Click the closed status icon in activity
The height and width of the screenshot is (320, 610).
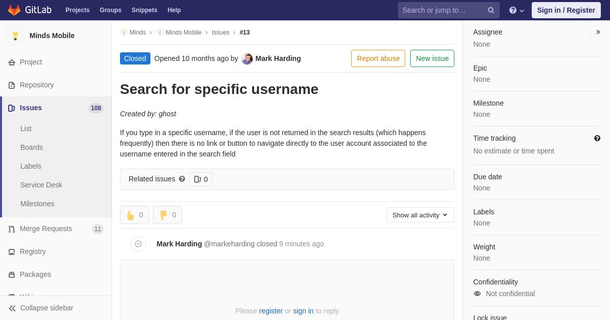[x=138, y=244]
